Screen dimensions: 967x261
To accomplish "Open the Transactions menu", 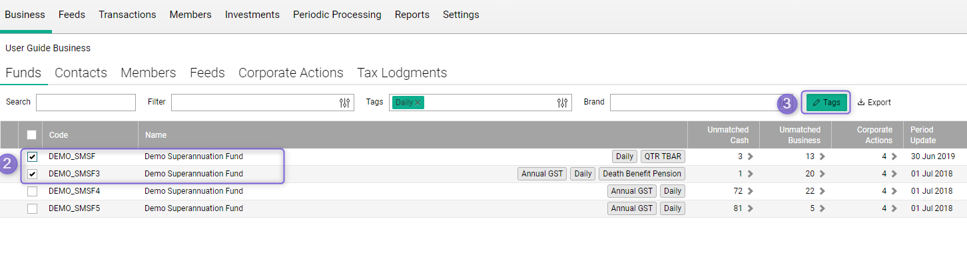I will 127,15.
